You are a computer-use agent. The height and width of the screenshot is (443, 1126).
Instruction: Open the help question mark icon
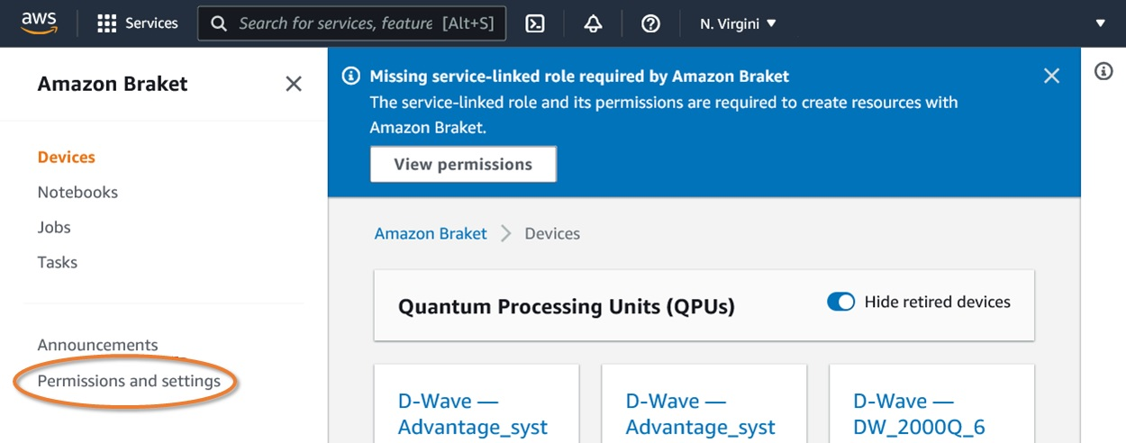(650, 24)
